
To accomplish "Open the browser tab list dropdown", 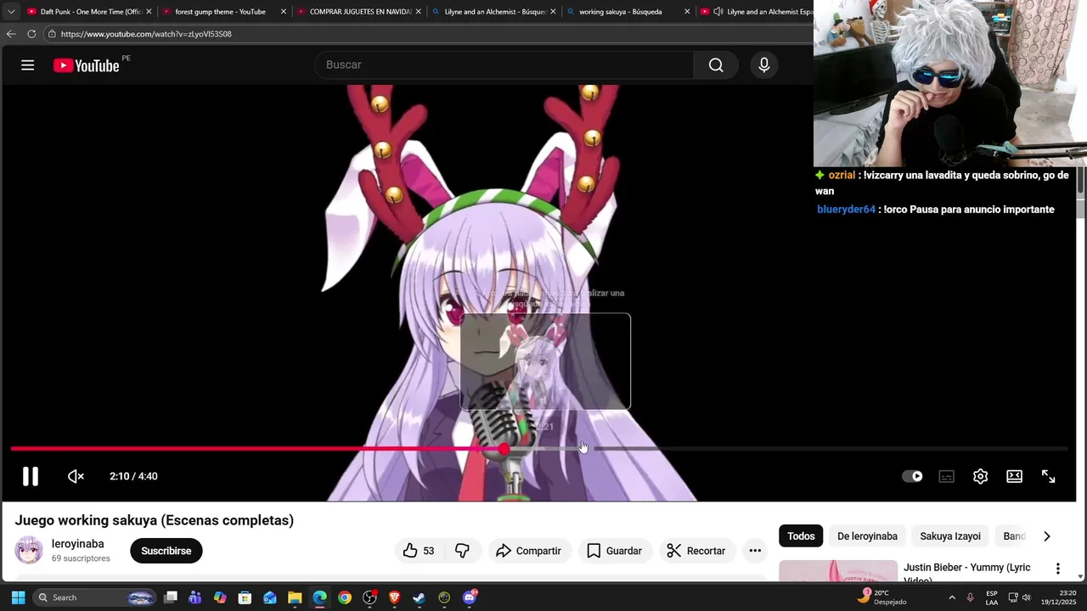I will pos(11,12).
